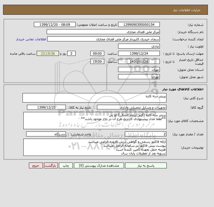214x207 pixels.
Task: Click buyer organization field 'مرکز ملی فضای مجازی'
Action: pyautogui.click(x=103, y=32)
